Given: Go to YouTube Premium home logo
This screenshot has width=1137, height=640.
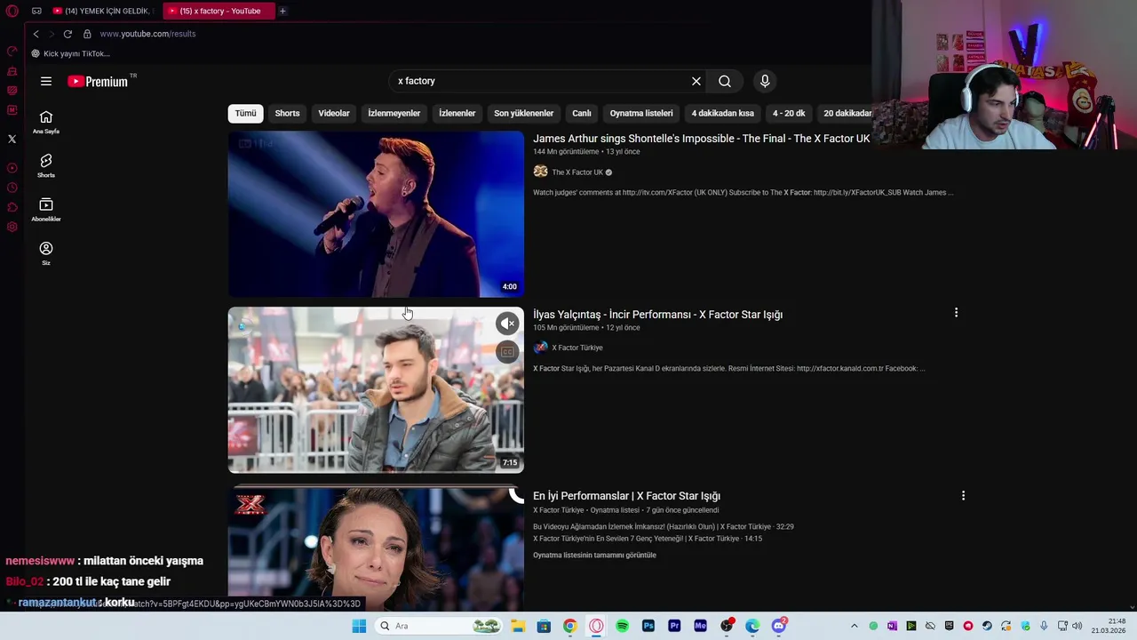Looking at the screenshot, I should (98, 81).
